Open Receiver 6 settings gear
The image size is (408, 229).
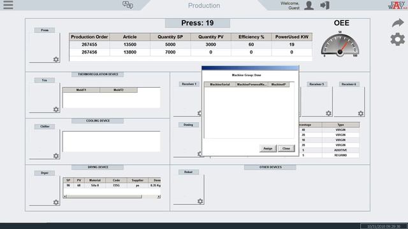point(361,113)
